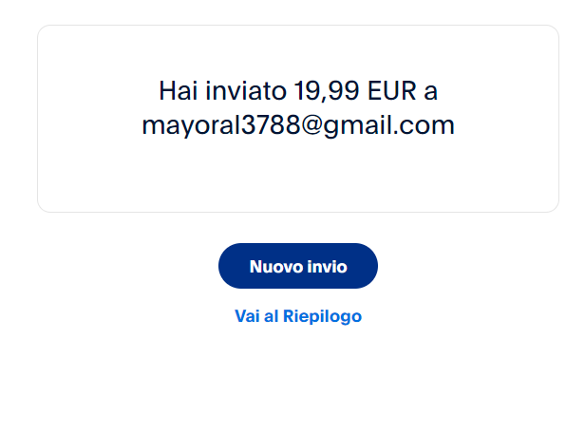This screenshot has height=433, width=585.
Task: Click the @ symbol in the recipient email
Action: (311, 125)
